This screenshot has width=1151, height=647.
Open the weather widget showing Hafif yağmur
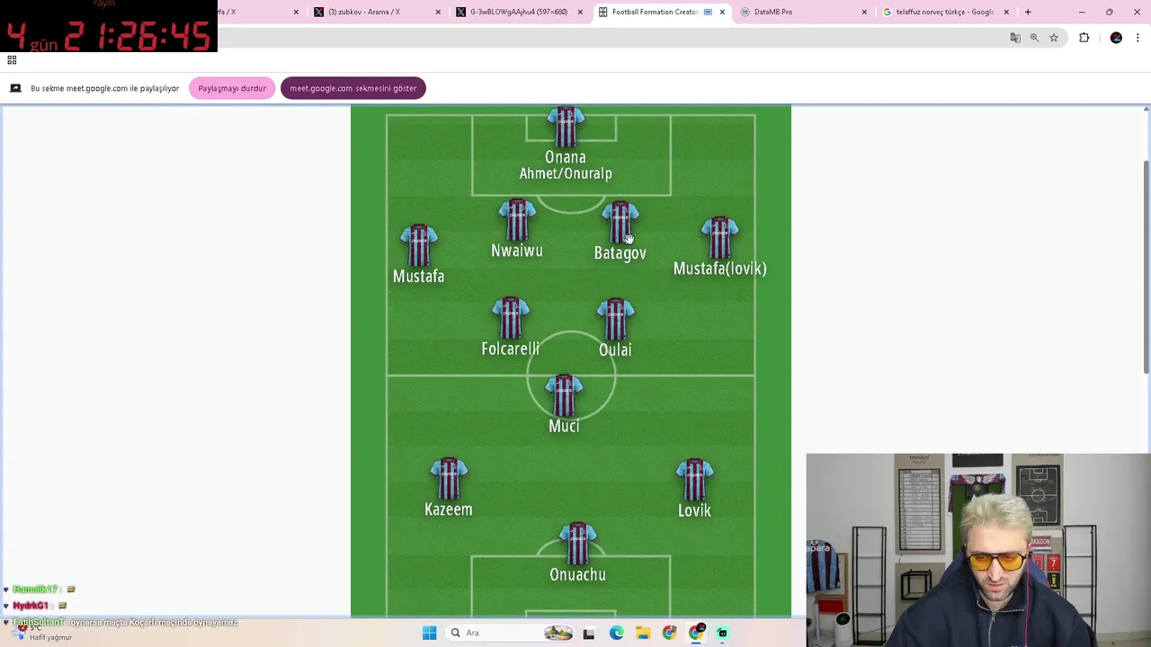click(x=40, y=633)
